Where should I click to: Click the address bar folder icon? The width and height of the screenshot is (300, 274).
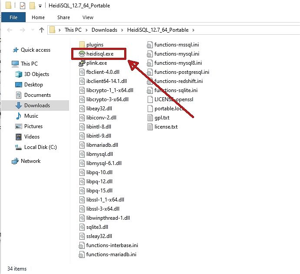coord(52,30)
